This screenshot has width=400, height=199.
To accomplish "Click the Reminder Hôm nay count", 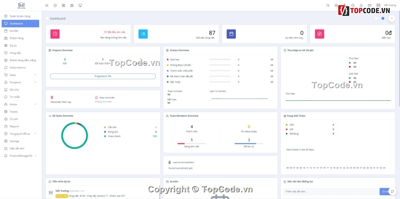I will [52, 97].
